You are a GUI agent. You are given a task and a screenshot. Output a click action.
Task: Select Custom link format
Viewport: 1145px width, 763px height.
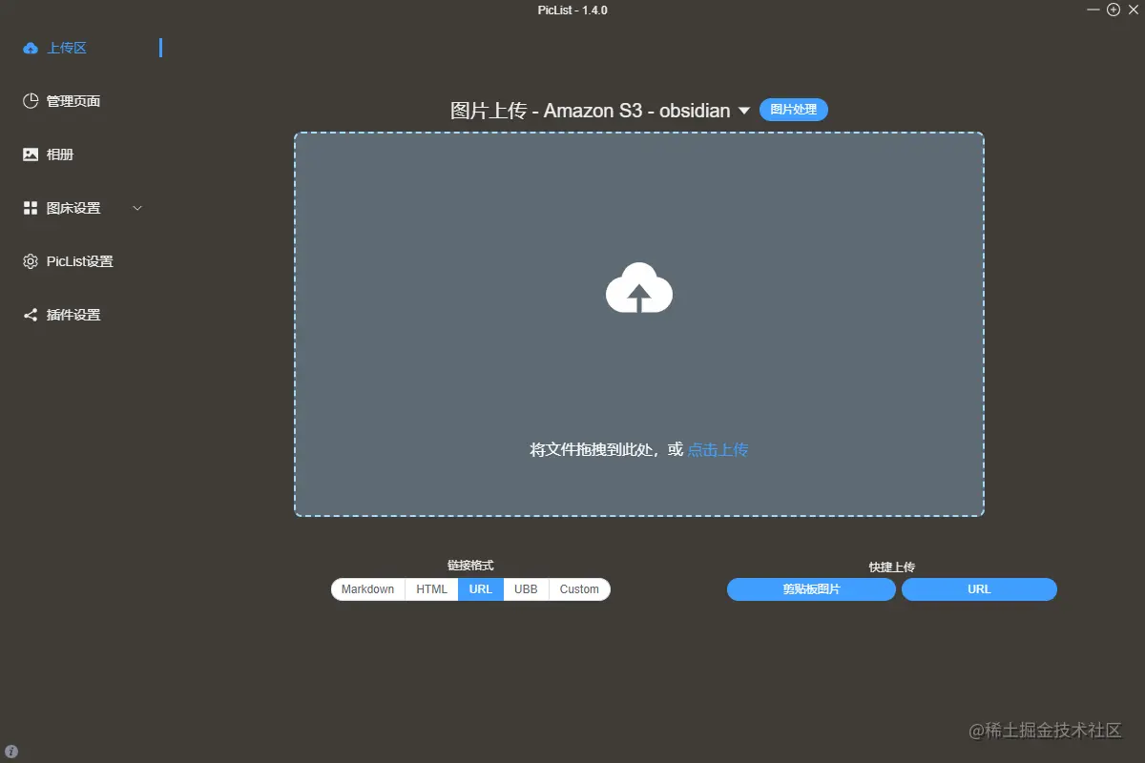point(579,589)
